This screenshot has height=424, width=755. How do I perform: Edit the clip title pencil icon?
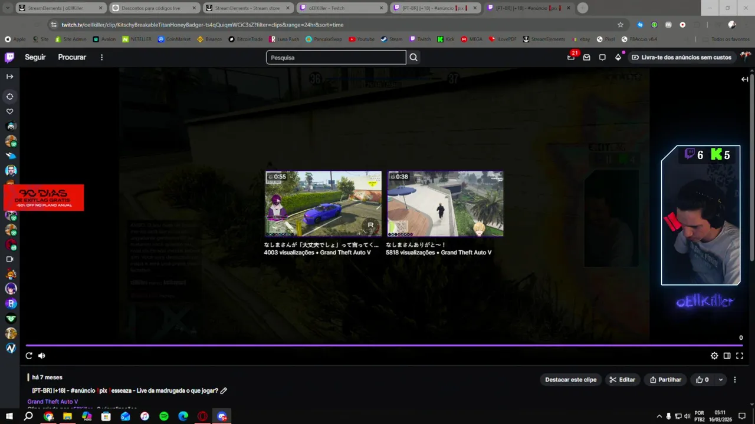[224, 390]
